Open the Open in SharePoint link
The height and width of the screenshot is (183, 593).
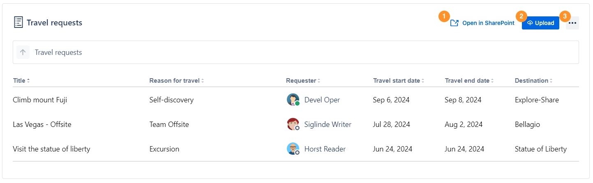click(488, 23)
